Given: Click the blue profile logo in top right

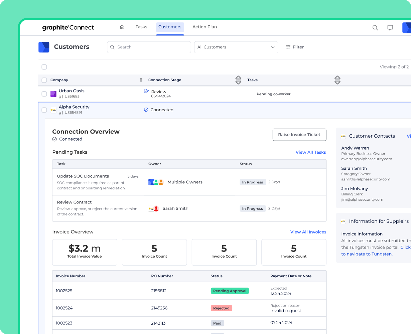Looking at the screenshot, I should click(x=407, y=28).
